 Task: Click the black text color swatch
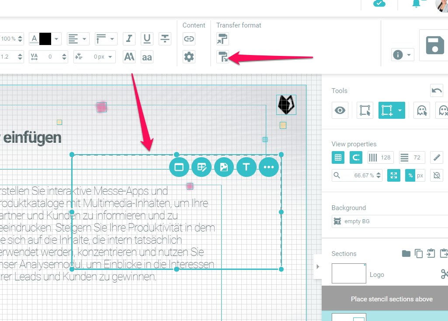tap(45, 39)
